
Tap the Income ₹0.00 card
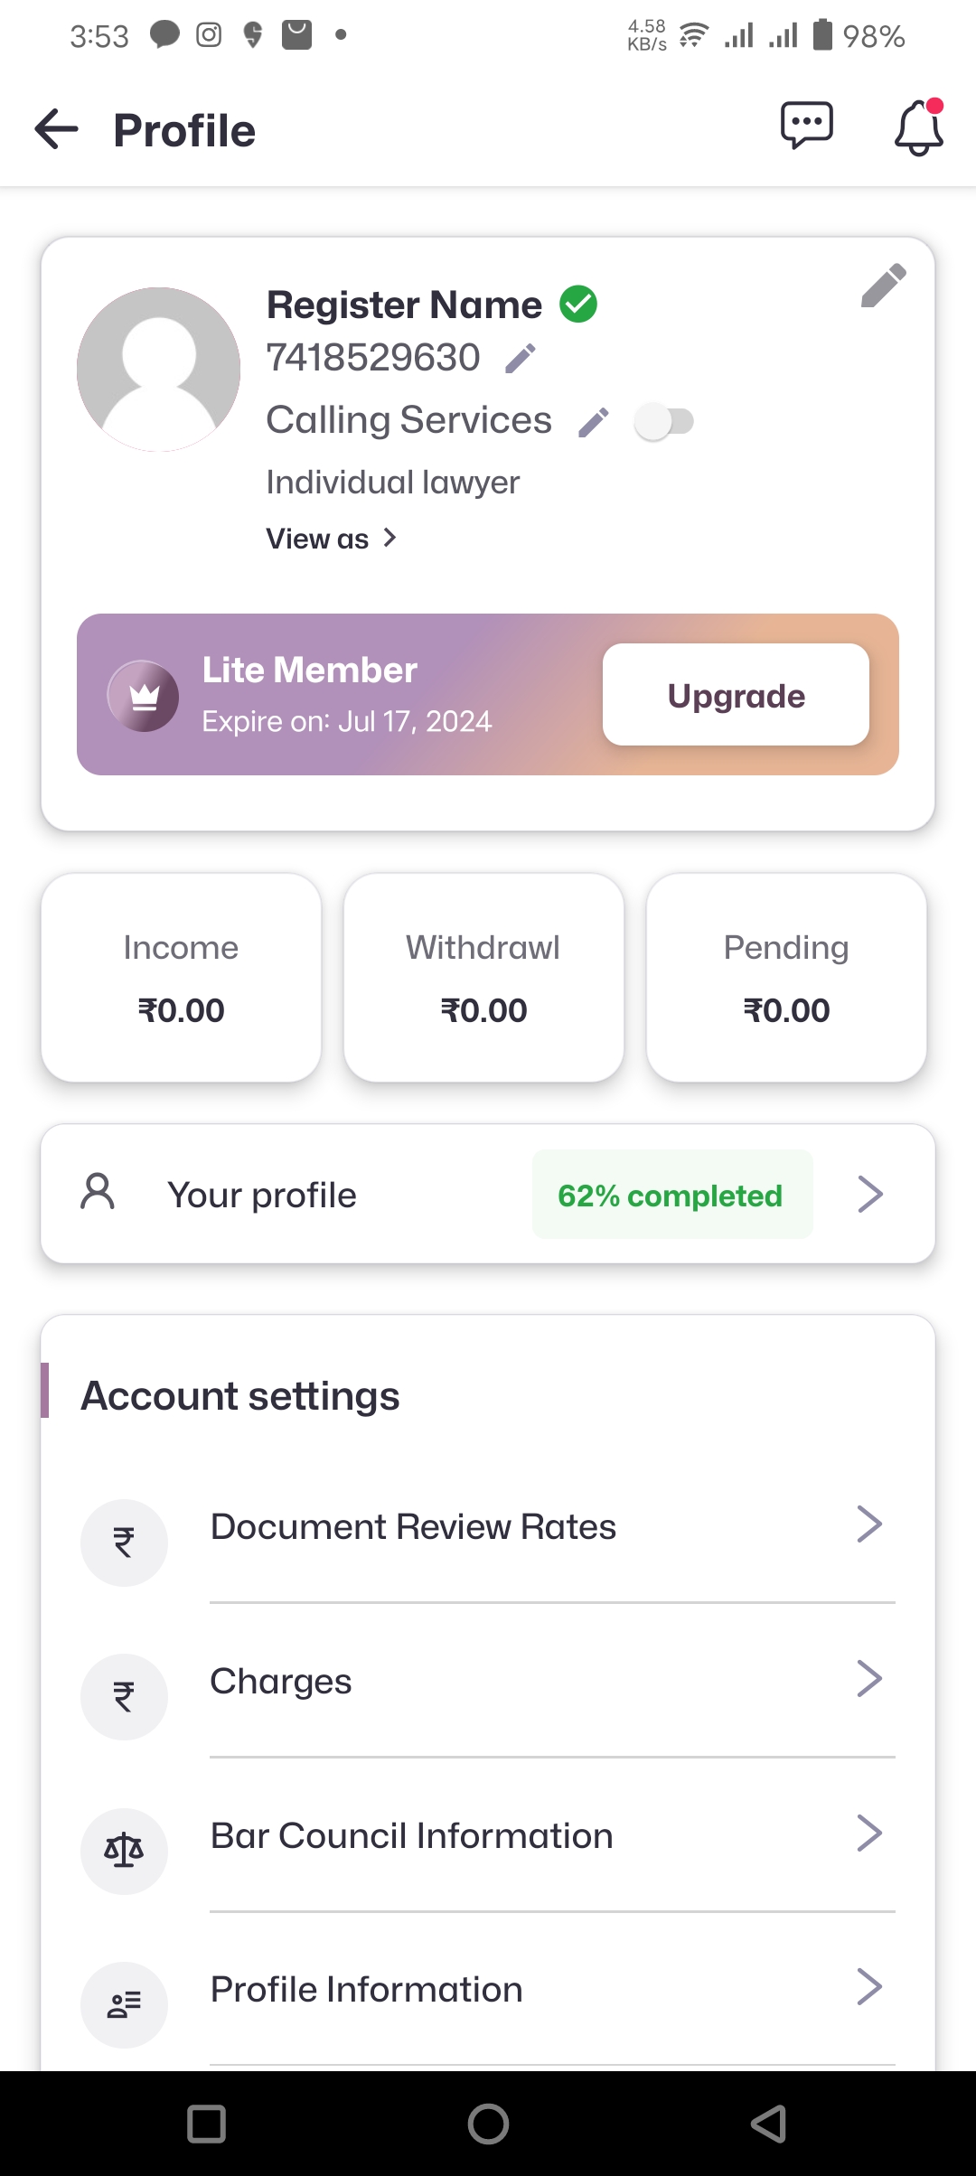pyautogui.click(x=181, y=978)
